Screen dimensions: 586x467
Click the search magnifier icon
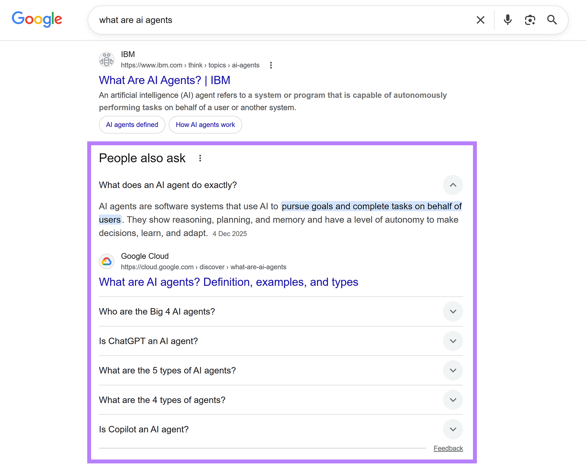click(552, 20)
